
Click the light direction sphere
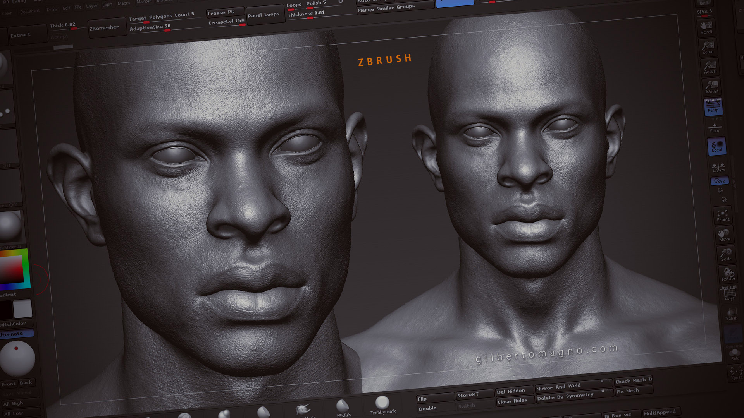tap(17, 359)
